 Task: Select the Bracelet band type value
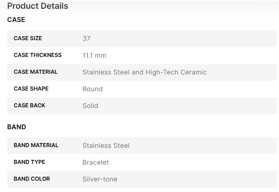tap(95, 162)
